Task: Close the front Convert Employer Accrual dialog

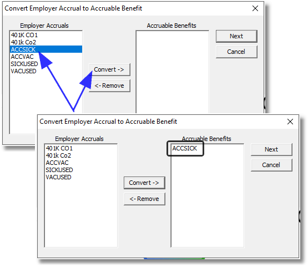Action: tap(290, 122)
